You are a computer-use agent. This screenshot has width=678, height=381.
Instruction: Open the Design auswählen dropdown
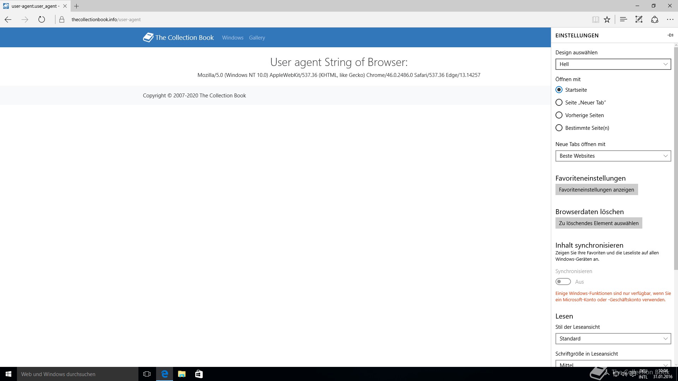click(x=613, y=64)
